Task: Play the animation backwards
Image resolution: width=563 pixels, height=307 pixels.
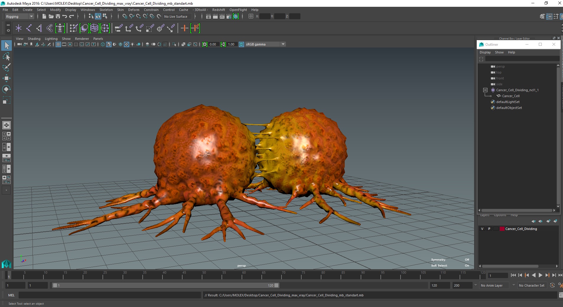Action: [x=533, y=275]
